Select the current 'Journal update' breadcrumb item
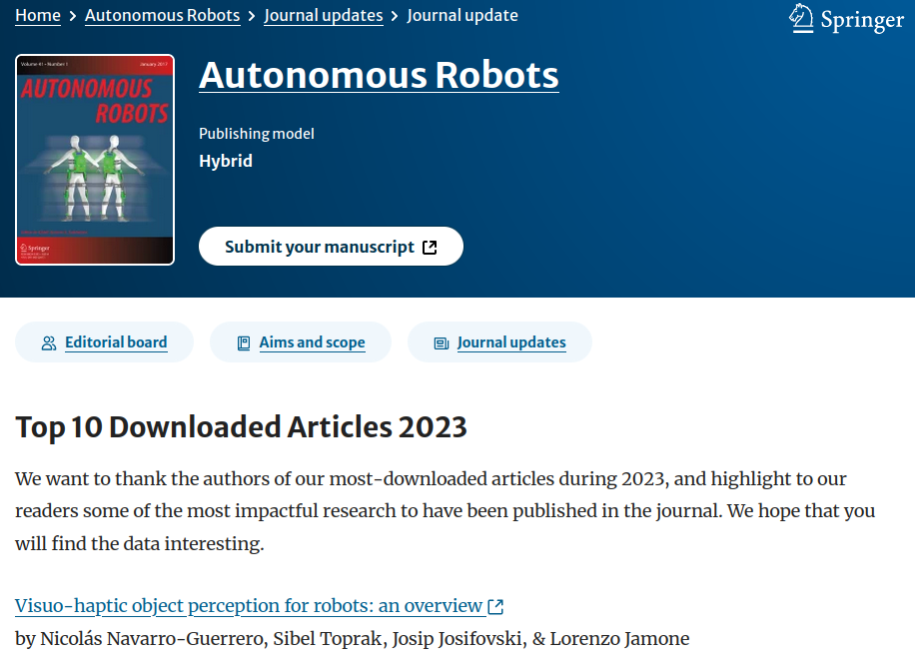 point(462,15)
